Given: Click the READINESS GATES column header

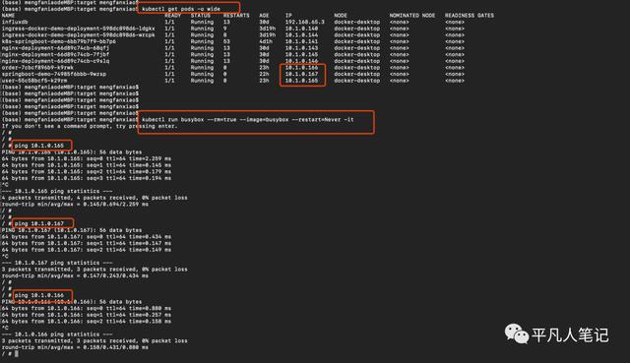Looking at the screenshot, I should [x=470, y=16].
